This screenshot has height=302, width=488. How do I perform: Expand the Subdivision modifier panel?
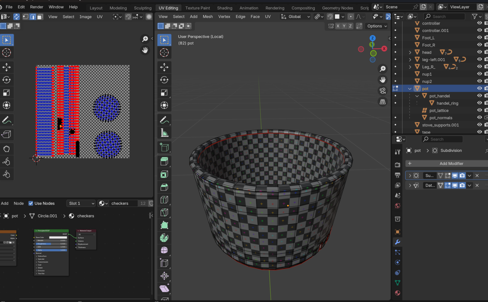coord(410,176)
